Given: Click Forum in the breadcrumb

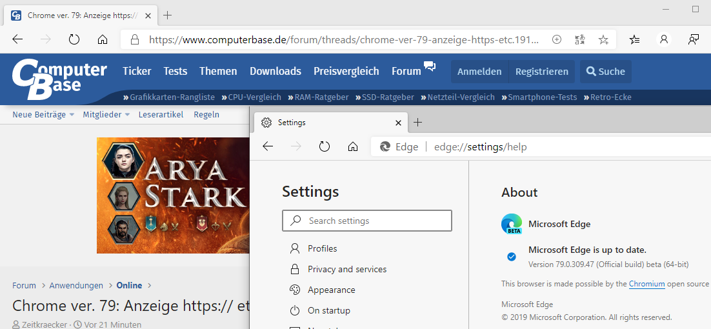Looking at the screenshot, I should [24, 286].
